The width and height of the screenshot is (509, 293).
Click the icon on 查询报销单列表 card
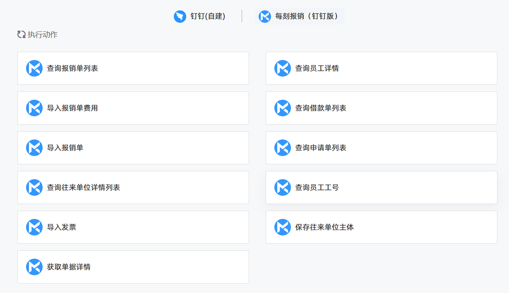tap(34, 68)
